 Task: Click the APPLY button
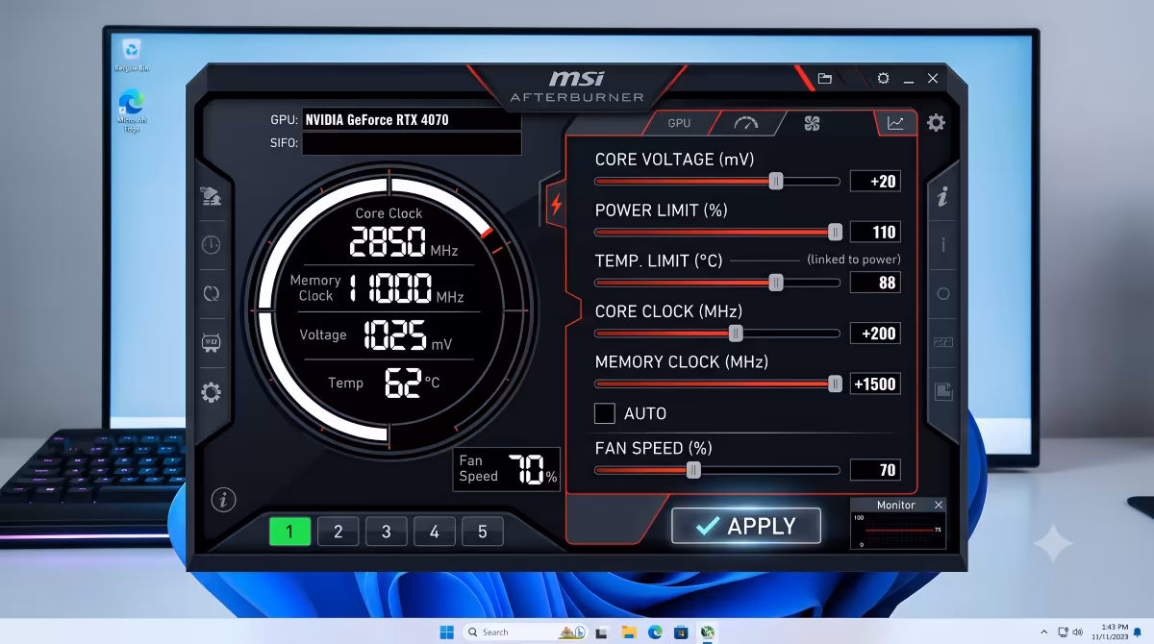[746, 526]
